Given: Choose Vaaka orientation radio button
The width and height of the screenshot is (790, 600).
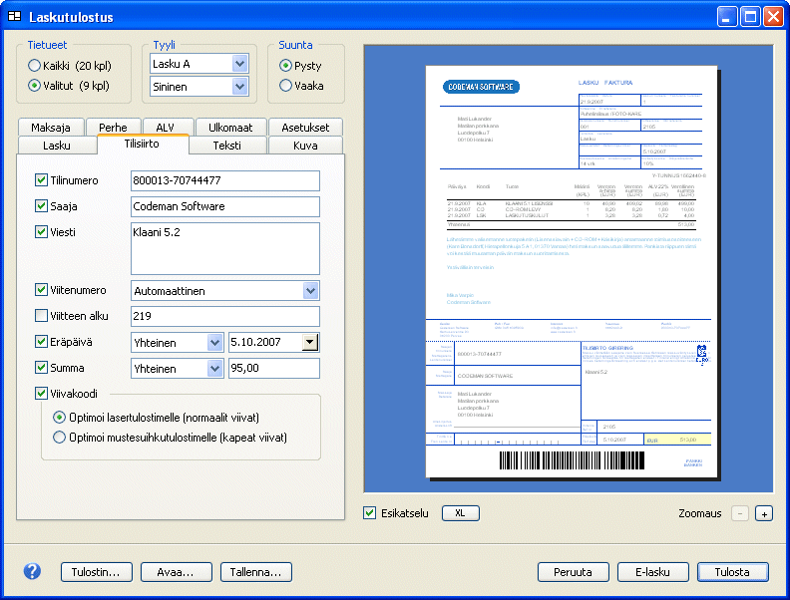Looking at the screenshot, I should (286, 86).
